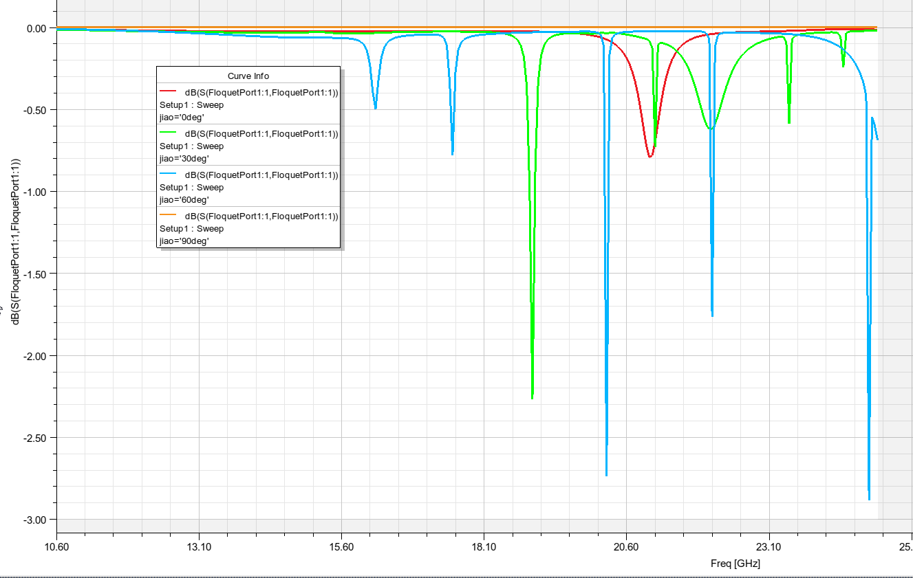Select the red curve's dip near 21 GHz

[x=651, y=156]
